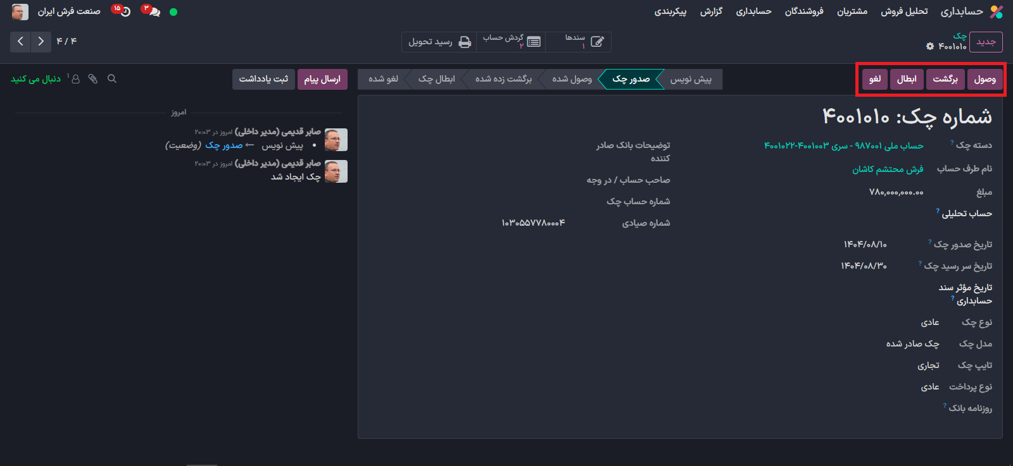Open the صنعت فرش ایران company switcher
This screenshot has width=1013, height=466.
pyautogui.click(x=68, y=12)
